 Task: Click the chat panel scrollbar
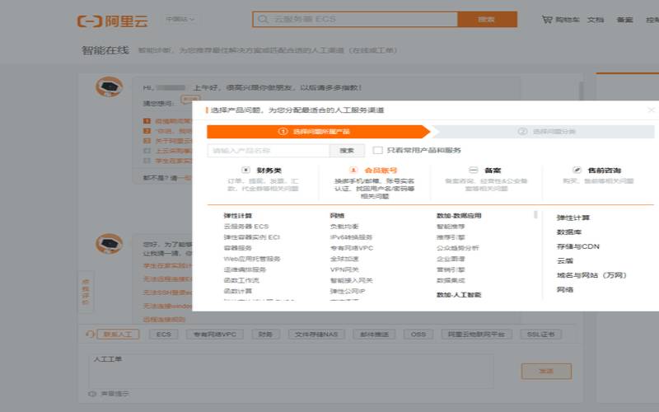582,91
